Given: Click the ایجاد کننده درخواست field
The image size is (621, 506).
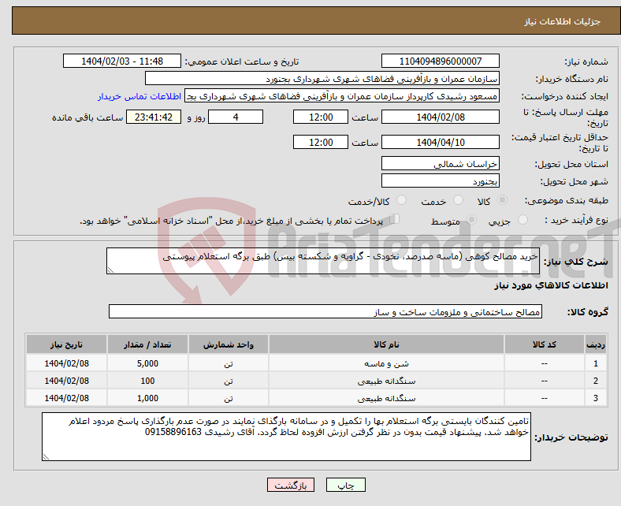Looking at the screenshot, I should pos(342,96).
